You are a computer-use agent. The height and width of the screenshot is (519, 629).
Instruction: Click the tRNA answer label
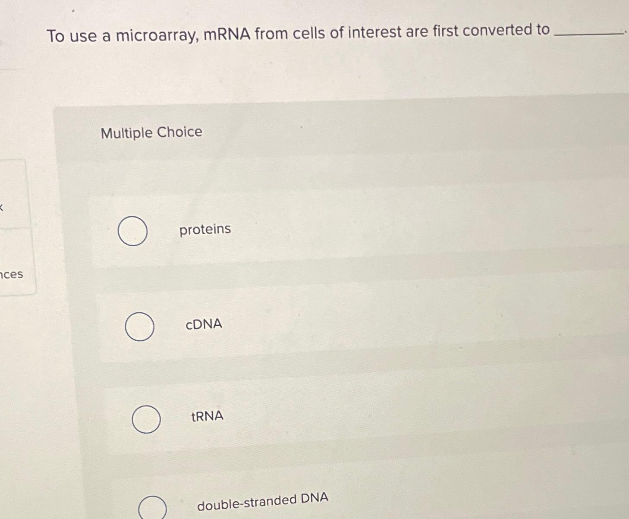click(x=207, y=416)
